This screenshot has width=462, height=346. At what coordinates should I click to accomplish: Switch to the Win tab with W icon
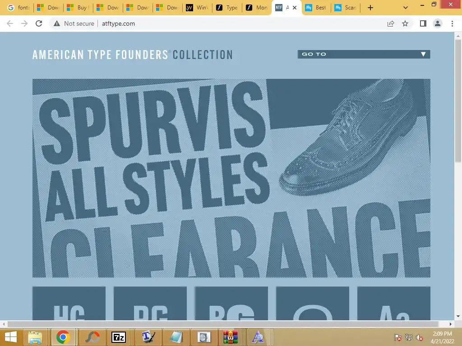(197, 8)
